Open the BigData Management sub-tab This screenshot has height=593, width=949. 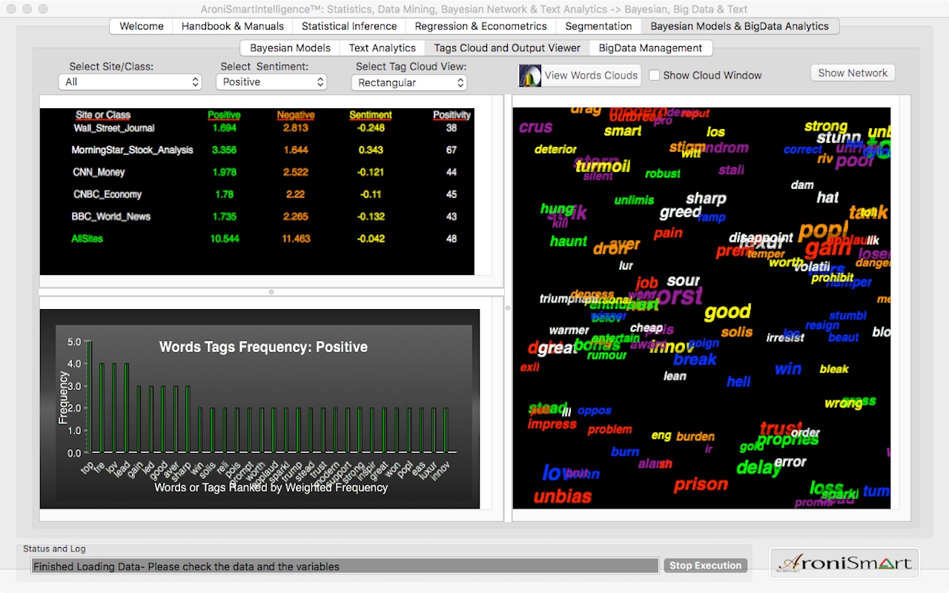tap(650, 48)
